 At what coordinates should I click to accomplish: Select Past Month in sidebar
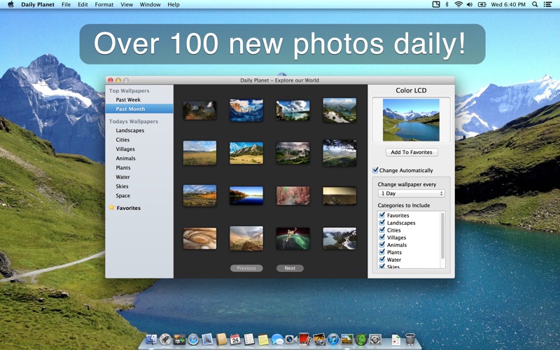(x=139, y=109)
